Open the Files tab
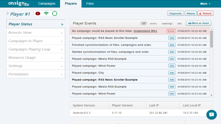 (x=90, y=4)
